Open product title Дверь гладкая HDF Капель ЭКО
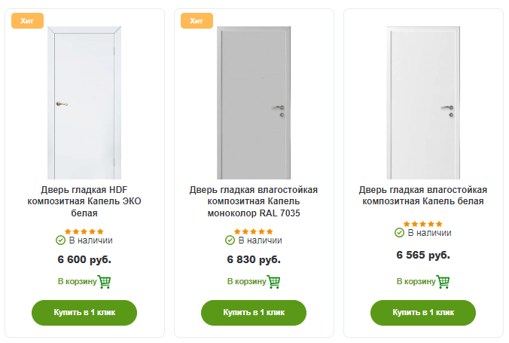This screenshot has width=509, height=343. click(84, 201)
